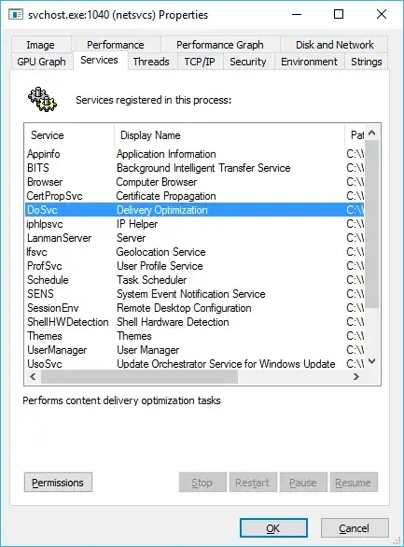
Task: Click the services list scroll down arrow
Action: tap(372, 361)
